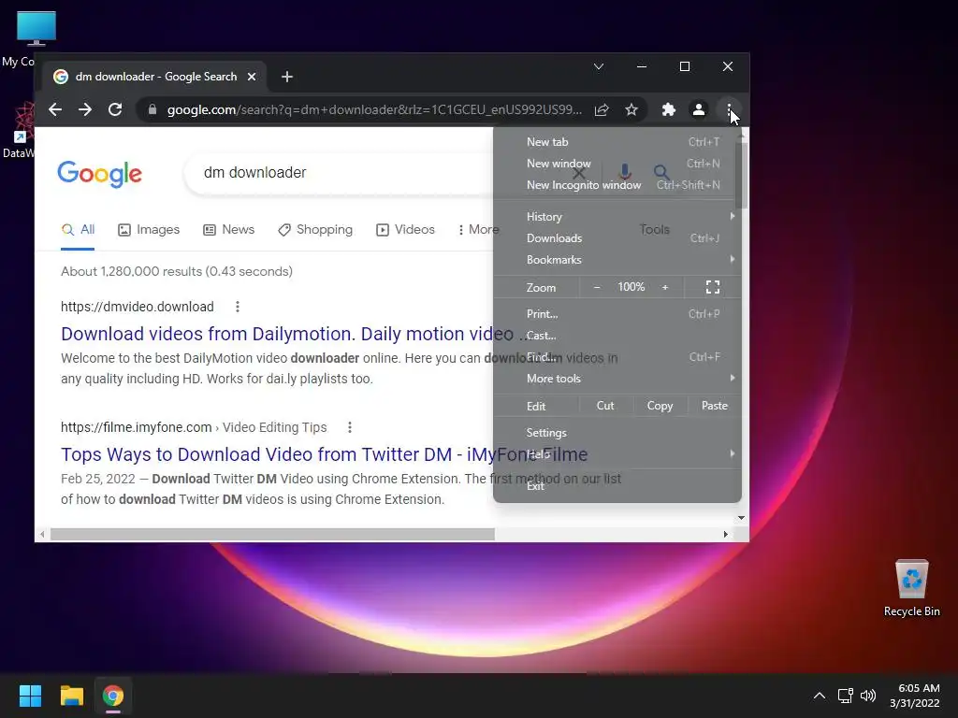Viewport: 958px width, 718px height.
Task: Click the browser forward arrow
Action: coord(85,110)
